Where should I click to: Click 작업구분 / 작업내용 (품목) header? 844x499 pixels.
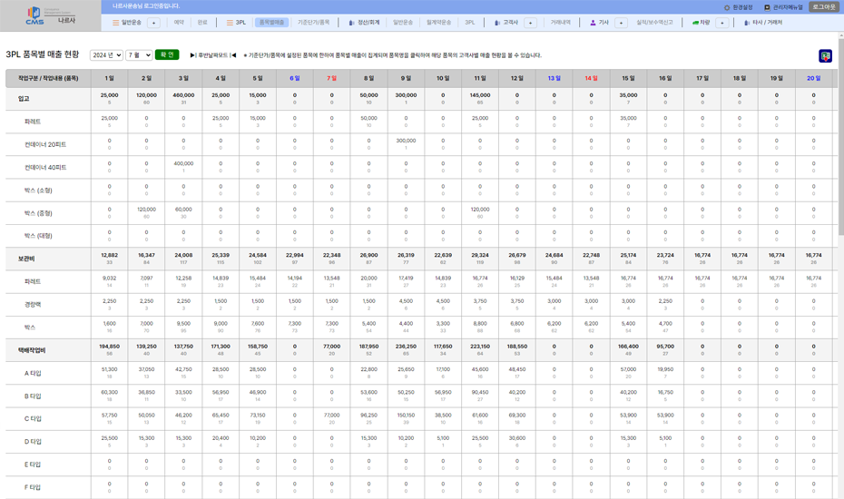coord(48,78)
